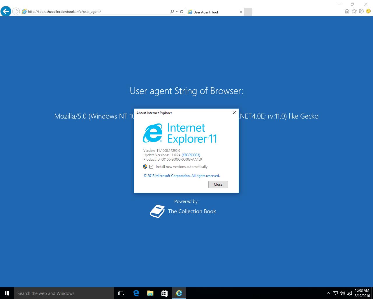Restore down the Internet Explorer window
The width and height of the screenshot is (373, 299).
(352, 4)
